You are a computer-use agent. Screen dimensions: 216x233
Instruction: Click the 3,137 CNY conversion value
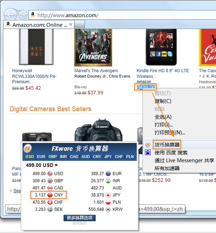(40, 195)
